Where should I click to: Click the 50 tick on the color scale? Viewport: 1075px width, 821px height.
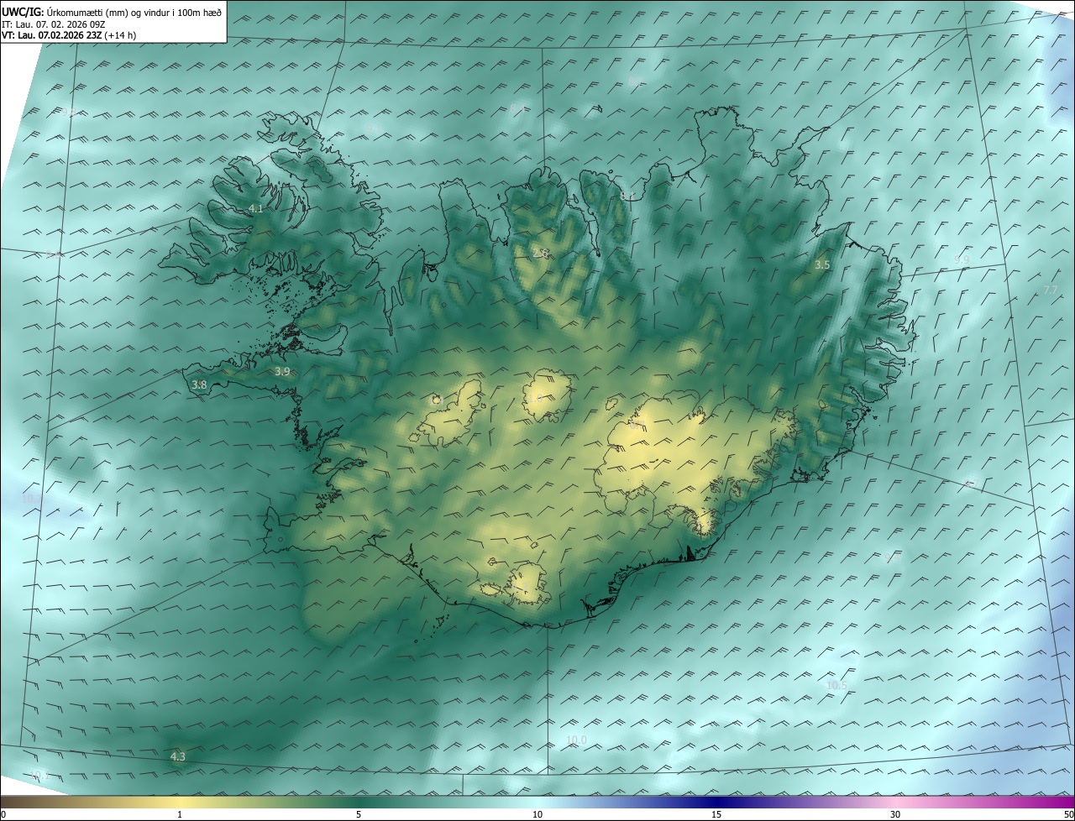tap(1068, 814)
